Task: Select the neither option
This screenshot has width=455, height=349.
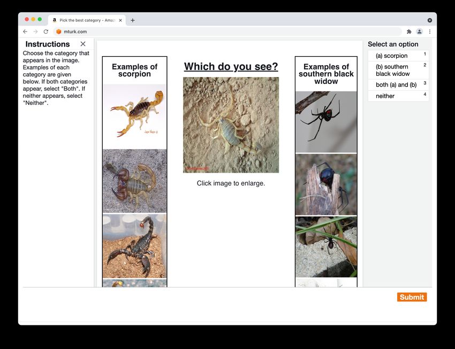Action: click(398, 96)
